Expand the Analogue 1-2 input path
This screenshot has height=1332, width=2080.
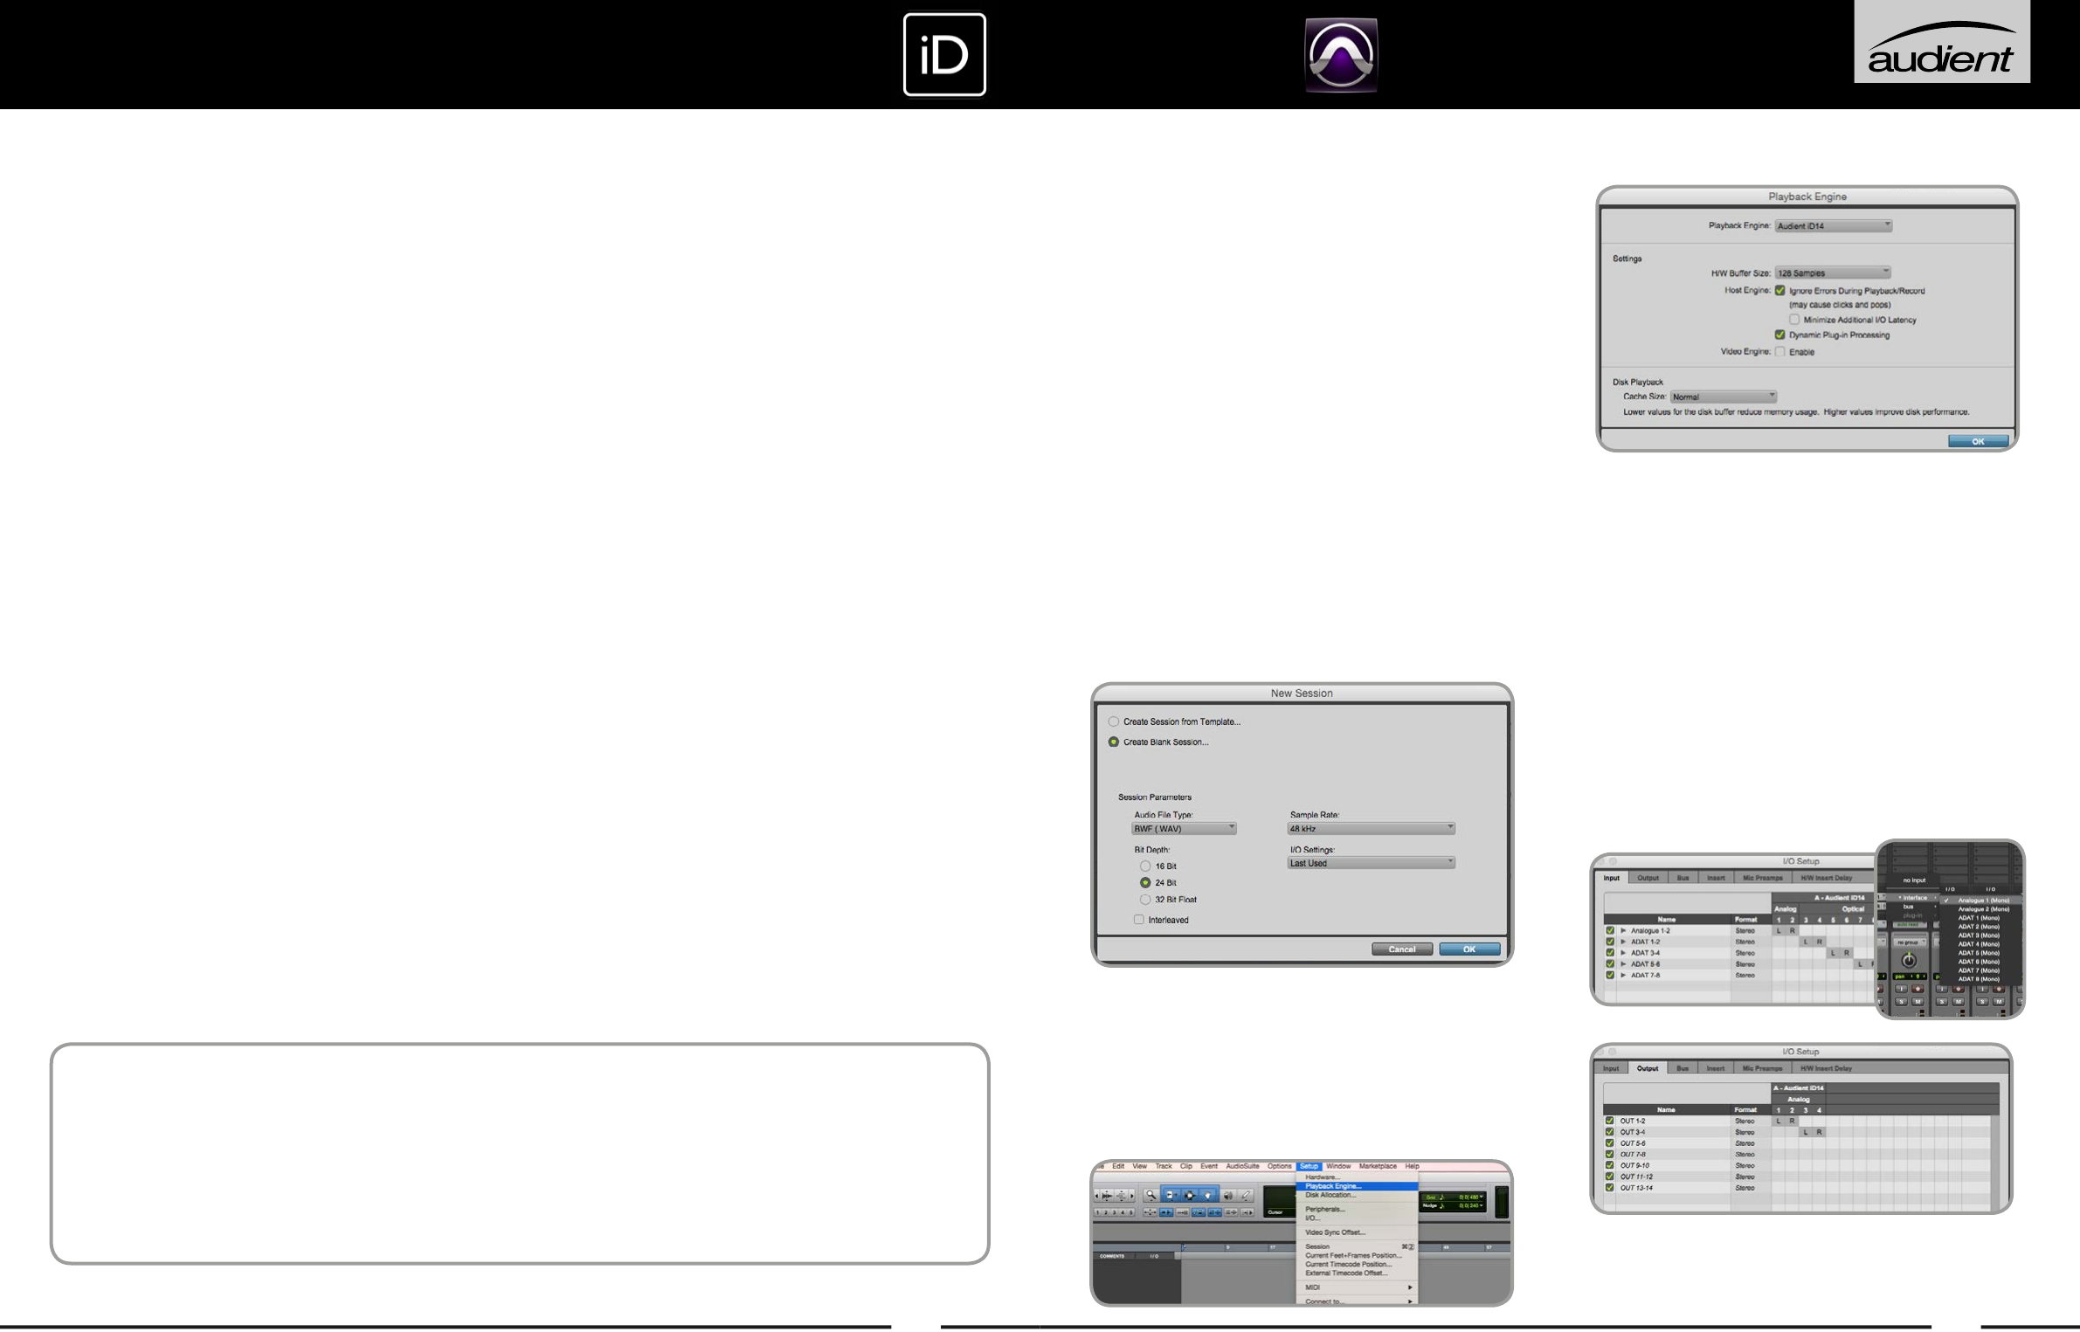(1623, 931)
